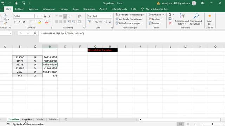Add a new sheet with plus icon
The height and width of the screenshot is (126, 225).
[66, 120]
